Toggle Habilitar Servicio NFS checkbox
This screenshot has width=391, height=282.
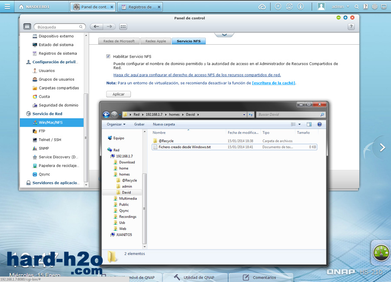pos(108,56)
